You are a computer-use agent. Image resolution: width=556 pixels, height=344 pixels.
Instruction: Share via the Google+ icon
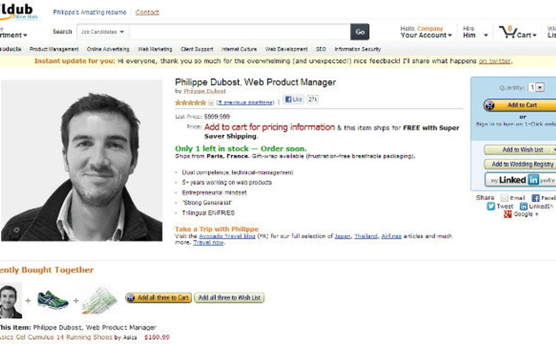pos(508,214)
